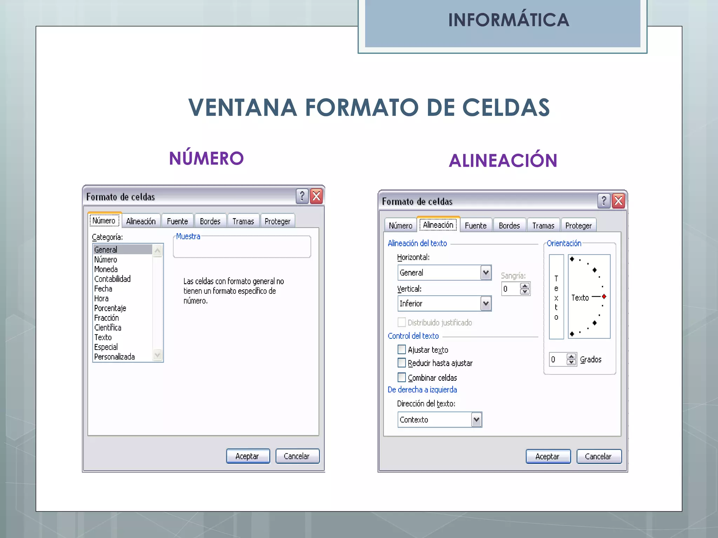The height and width of the screenshot is (538, 718).
Task: Click Categoría list scroll down arrow
Action: [x=157, y=355]
